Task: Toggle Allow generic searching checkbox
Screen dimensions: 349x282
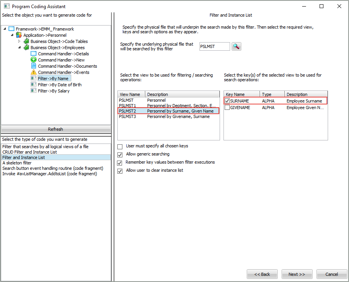Action: [120, 155]
